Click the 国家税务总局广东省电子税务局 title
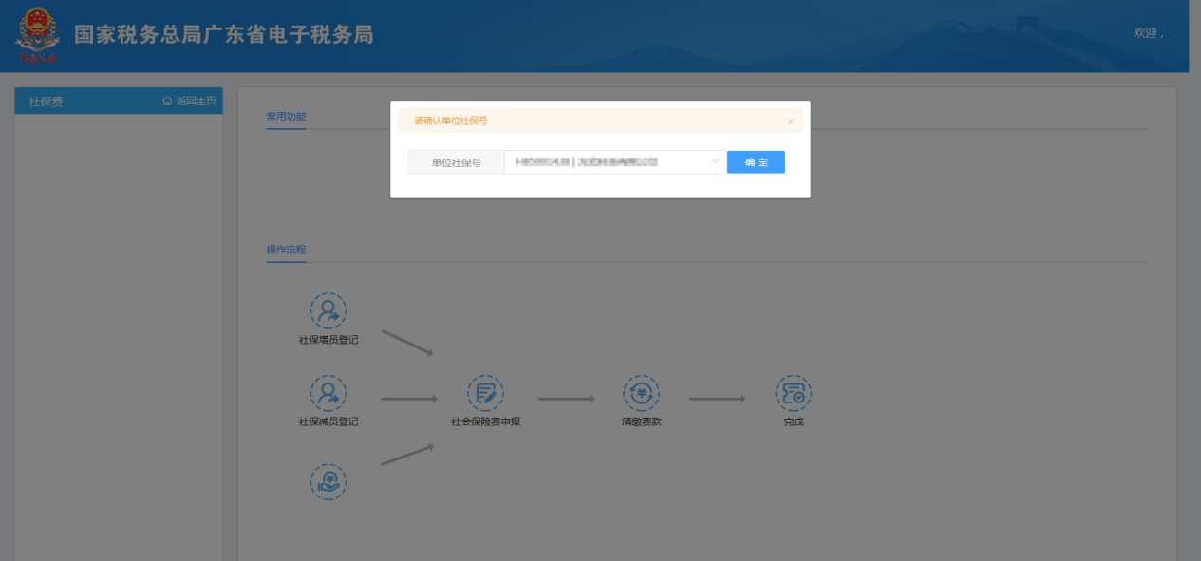 (224, 35)
